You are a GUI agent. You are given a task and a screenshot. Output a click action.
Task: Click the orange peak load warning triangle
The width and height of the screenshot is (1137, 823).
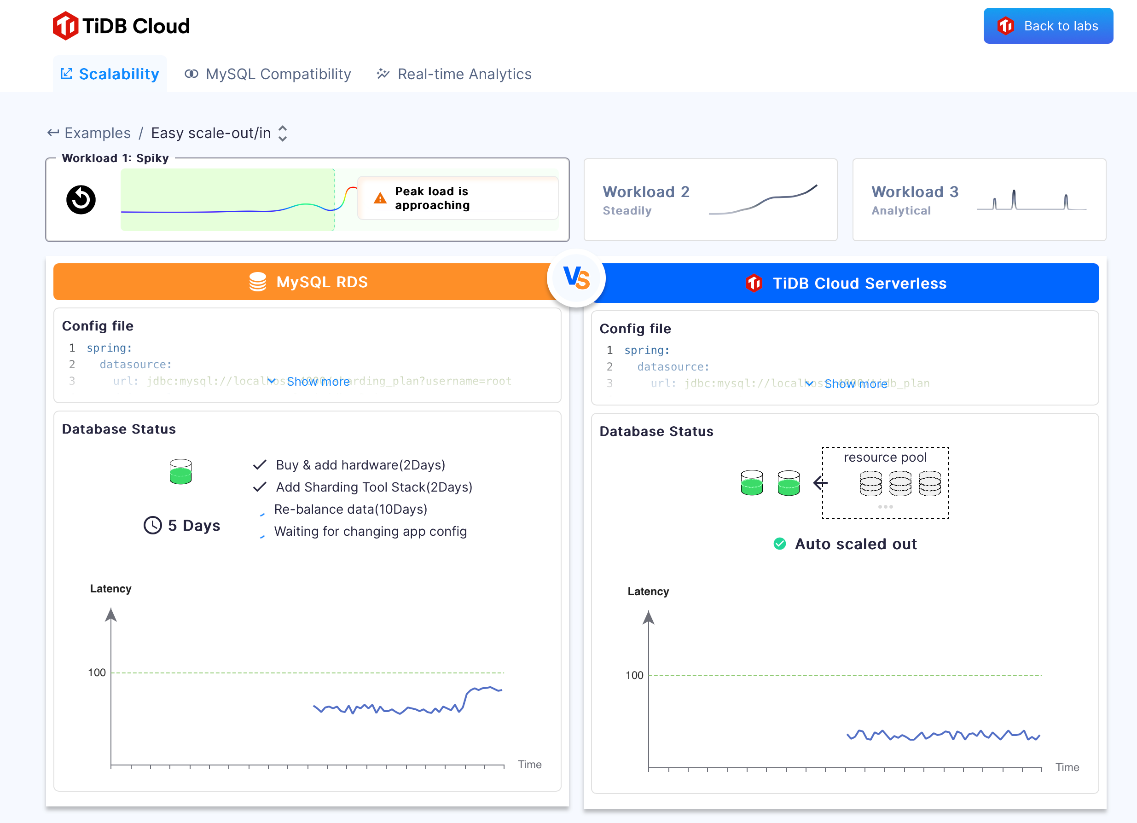click(380, 198)
